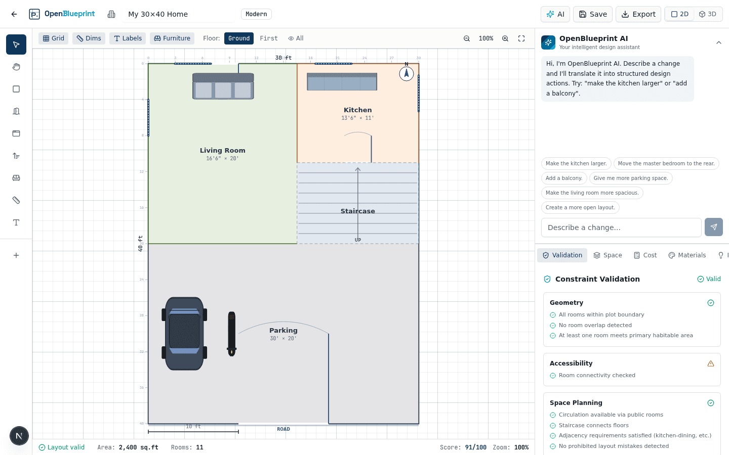
Task: Show All floors
Action: pyautogui.click(x=296, y=38)
